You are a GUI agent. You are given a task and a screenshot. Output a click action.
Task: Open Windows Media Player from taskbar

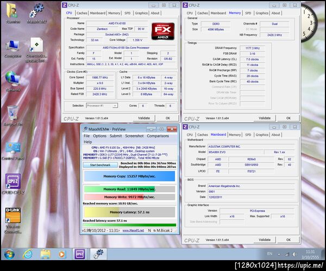[x=61, y=254]
